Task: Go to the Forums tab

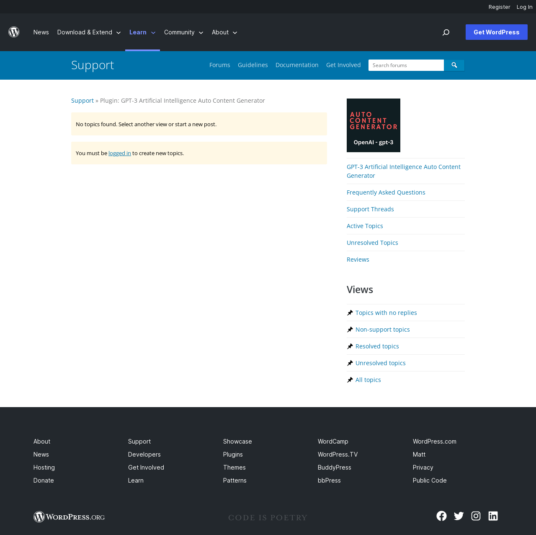Action: pyautogui.click(x=220, y=65)
